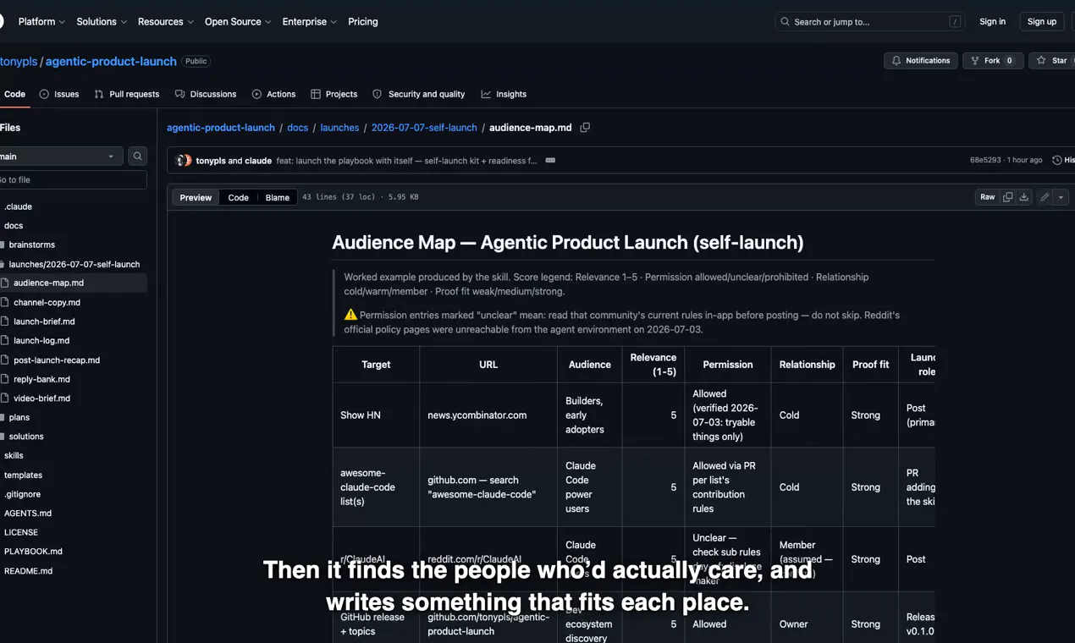
Task: Click news.ycombinator.com table cell
Action: pos(488,415)
